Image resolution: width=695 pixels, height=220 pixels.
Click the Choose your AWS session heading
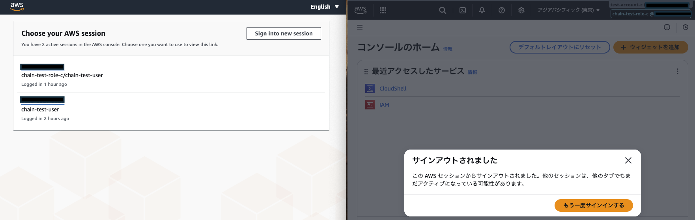coord(63,33)
